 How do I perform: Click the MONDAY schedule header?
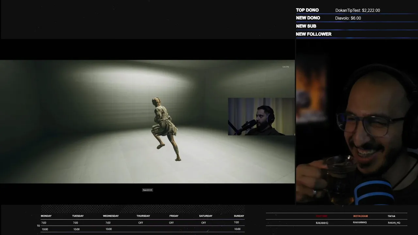[46, 216]
